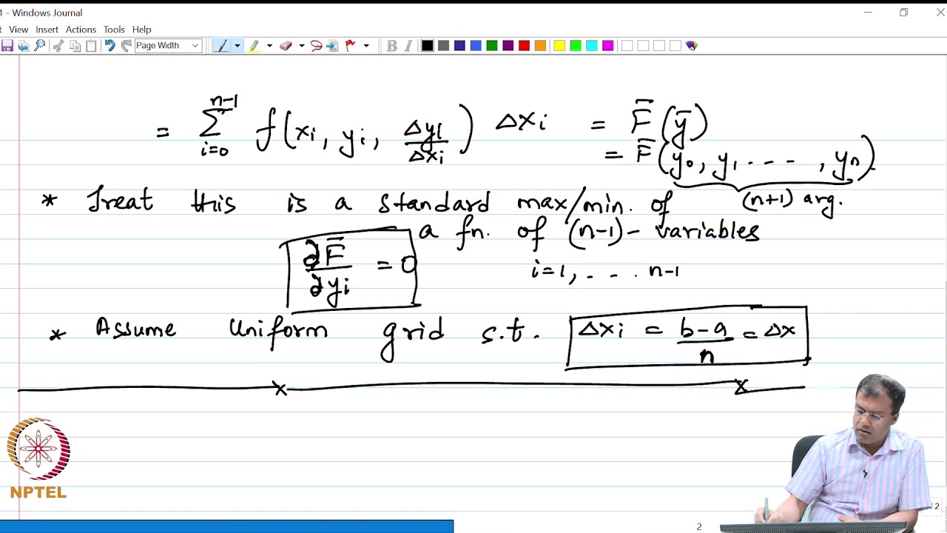
Task: Click the Redo arrow icon
Action: pyautogui.click(x=126, y=46)
